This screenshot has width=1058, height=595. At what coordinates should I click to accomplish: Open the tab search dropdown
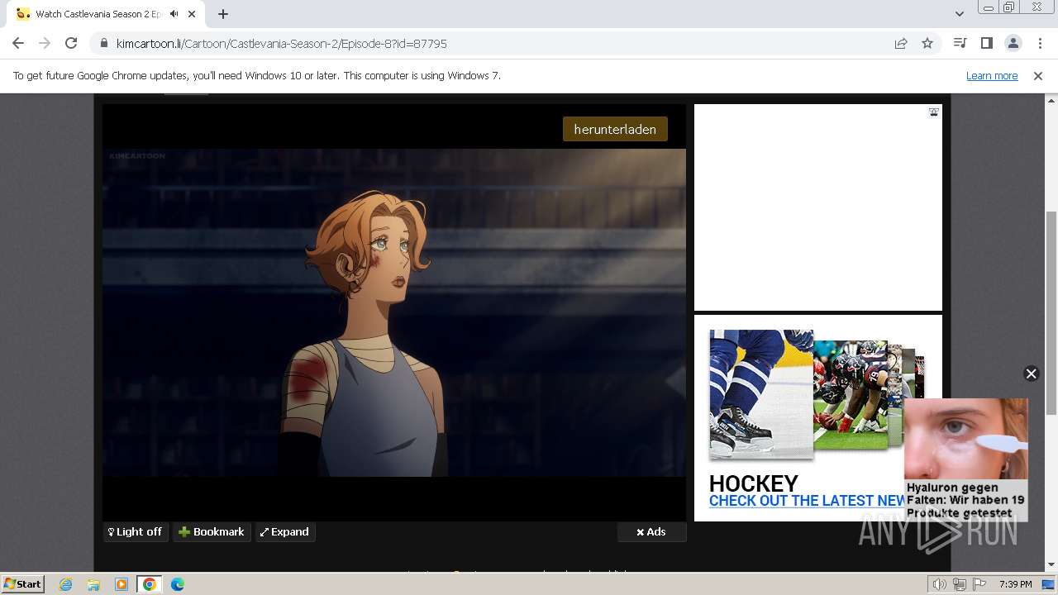coord(959,14)
